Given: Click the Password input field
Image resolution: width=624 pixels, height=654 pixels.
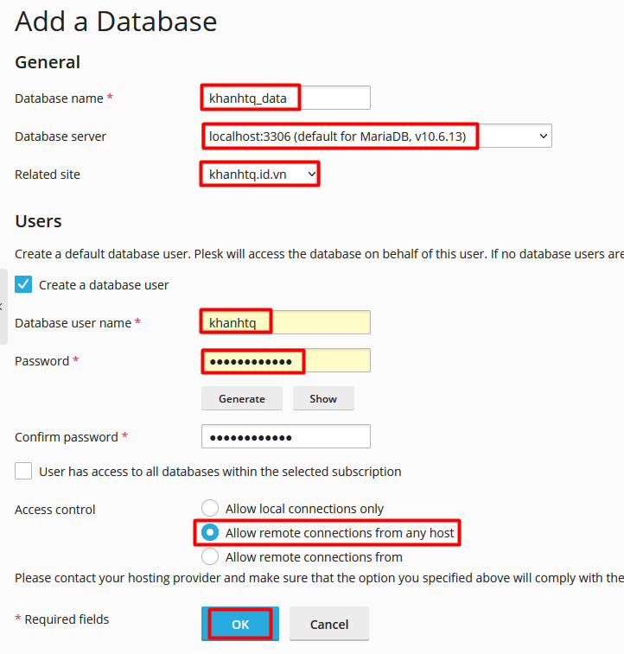Looking at the screenshot, I should point(285,360).
